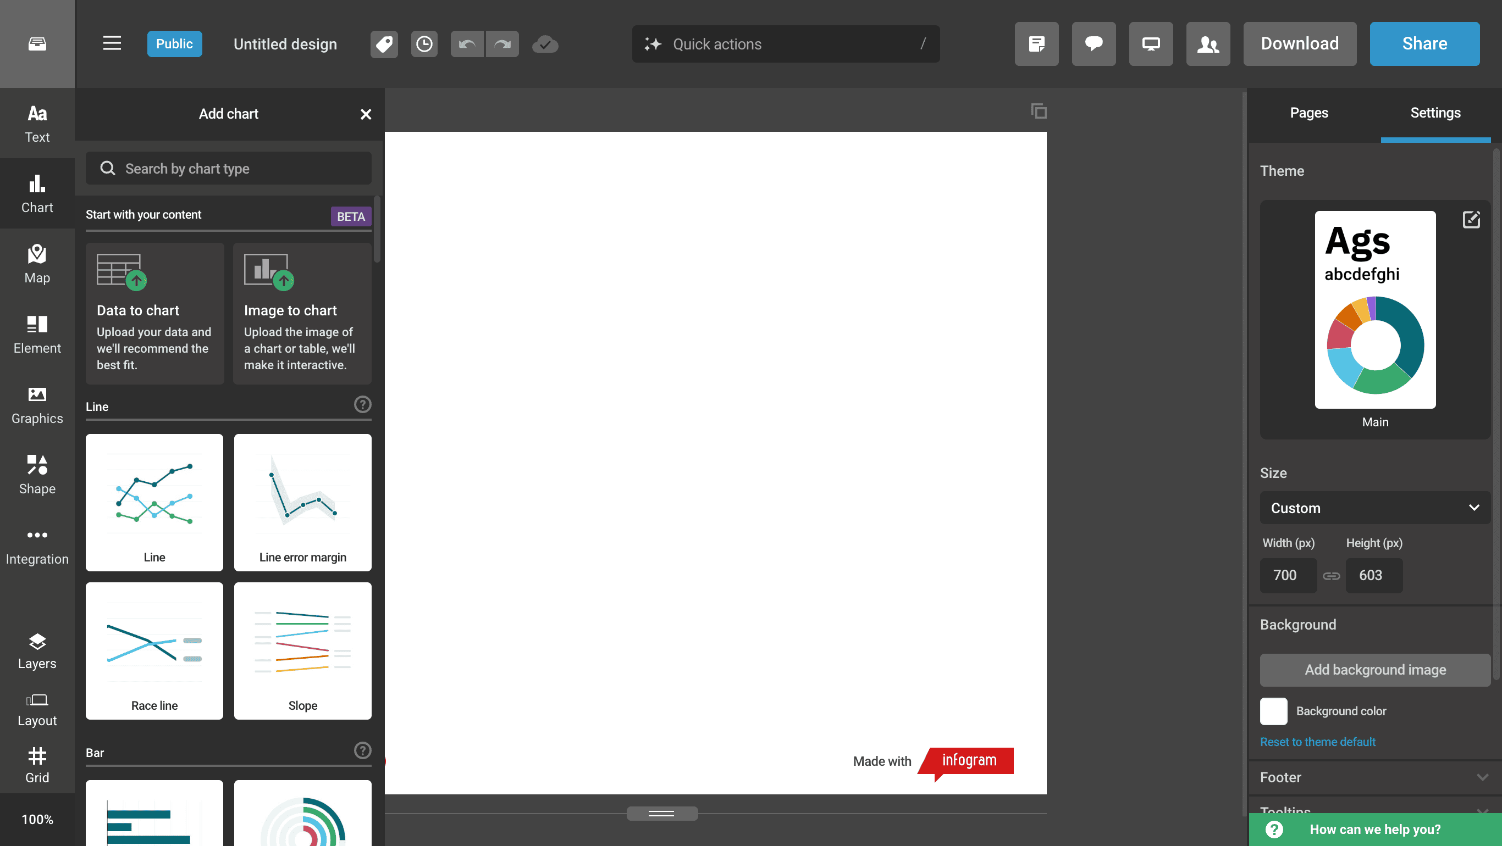This screenshot has height=846, width=1502.
Task: Click the Width (px) field showing 700
Action: (x=1288, y=576)
